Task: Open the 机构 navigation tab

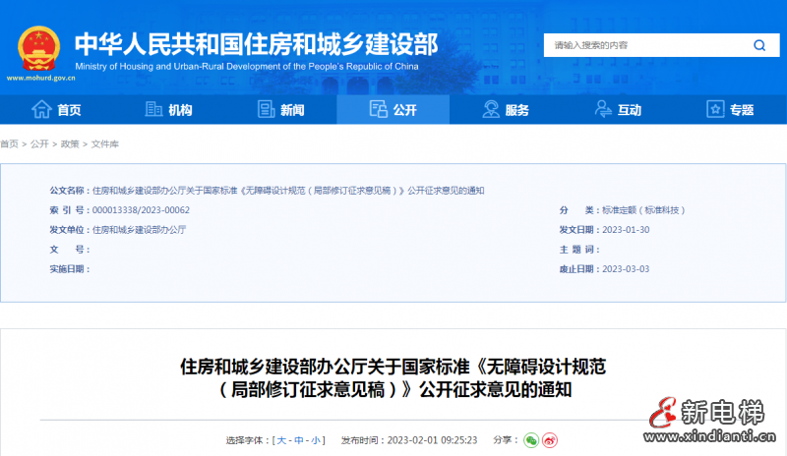Action: click(168, 109)
